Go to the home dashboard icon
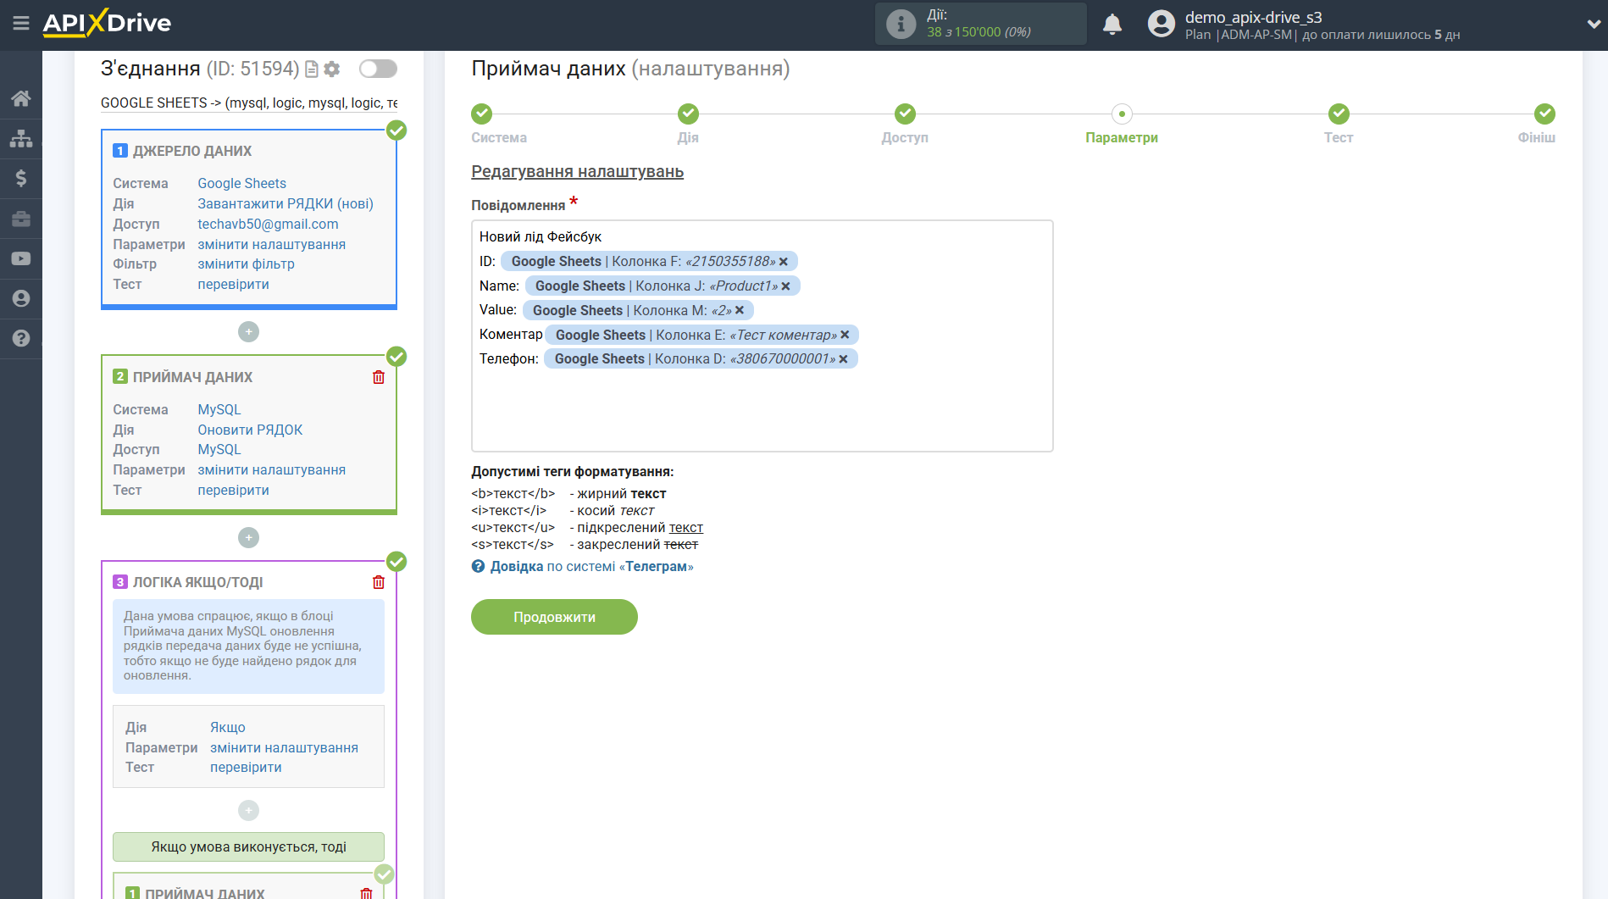The height and width of the screenshot is (899, 1608). [x=21, y=98]
